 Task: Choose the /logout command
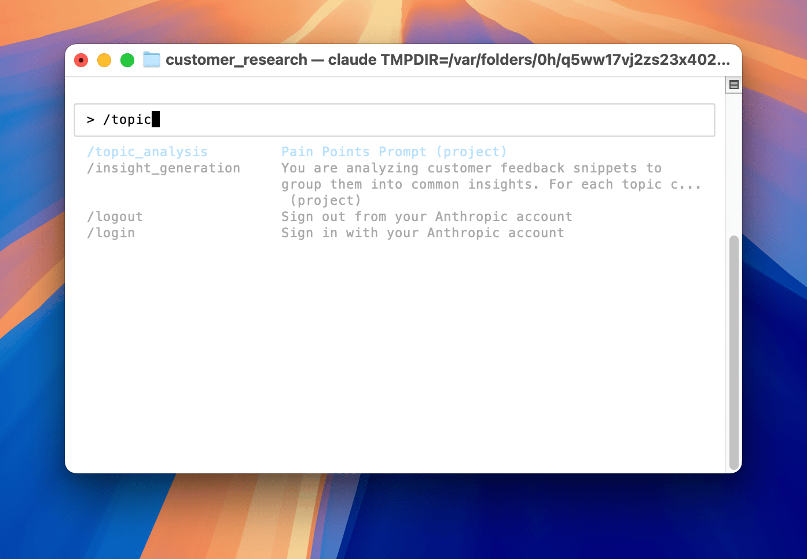115,216
